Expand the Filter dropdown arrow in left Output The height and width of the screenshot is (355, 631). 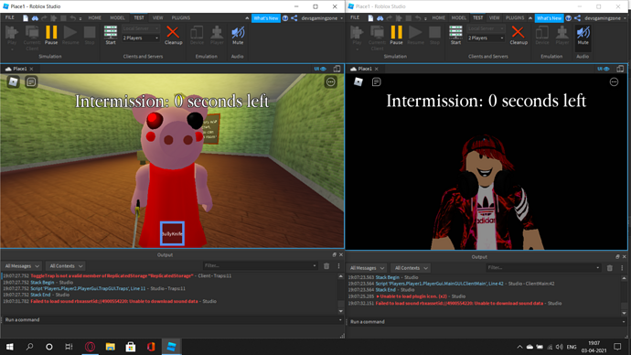point(315,265)
